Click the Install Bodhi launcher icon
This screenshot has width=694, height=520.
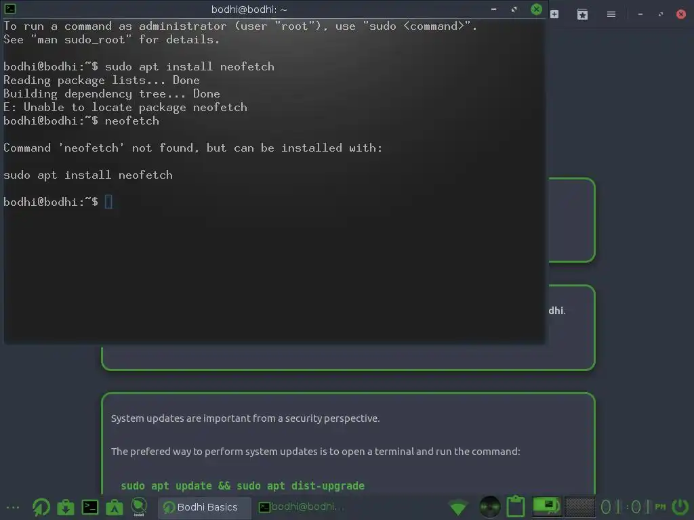click(x=139, y=506)
